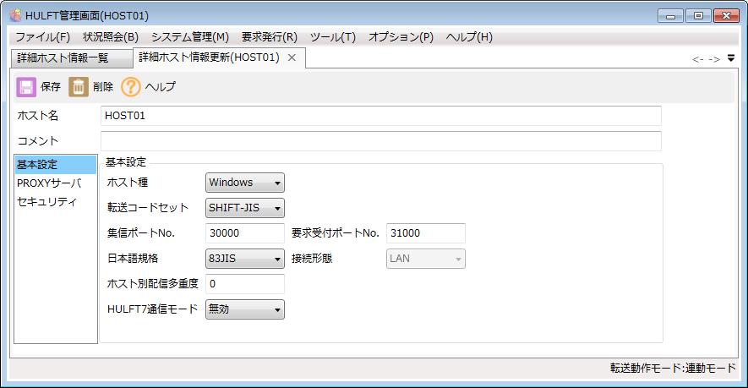
Task: Click the ヘルプ toolbar label
Action: pyautogui.click(x=161, y=87)
